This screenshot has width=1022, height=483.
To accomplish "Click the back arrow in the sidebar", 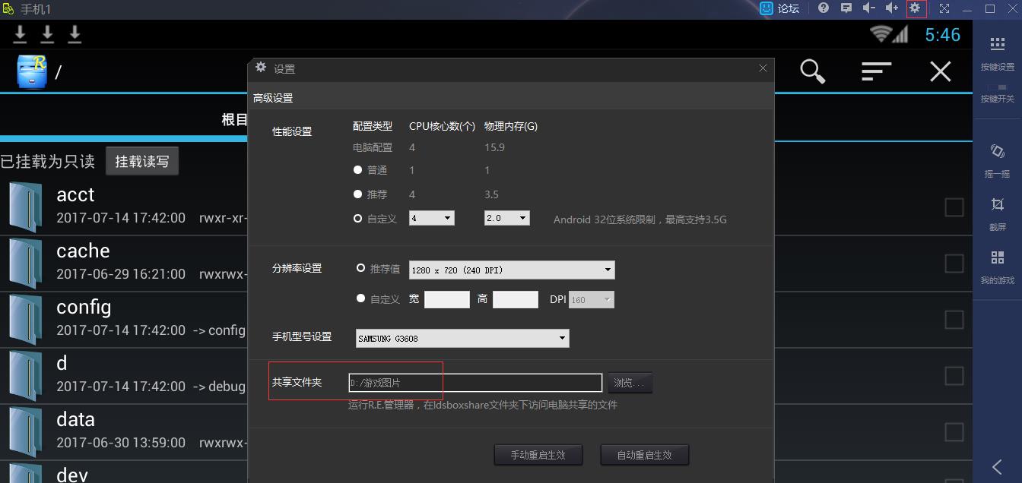I will tap(997, 466).
